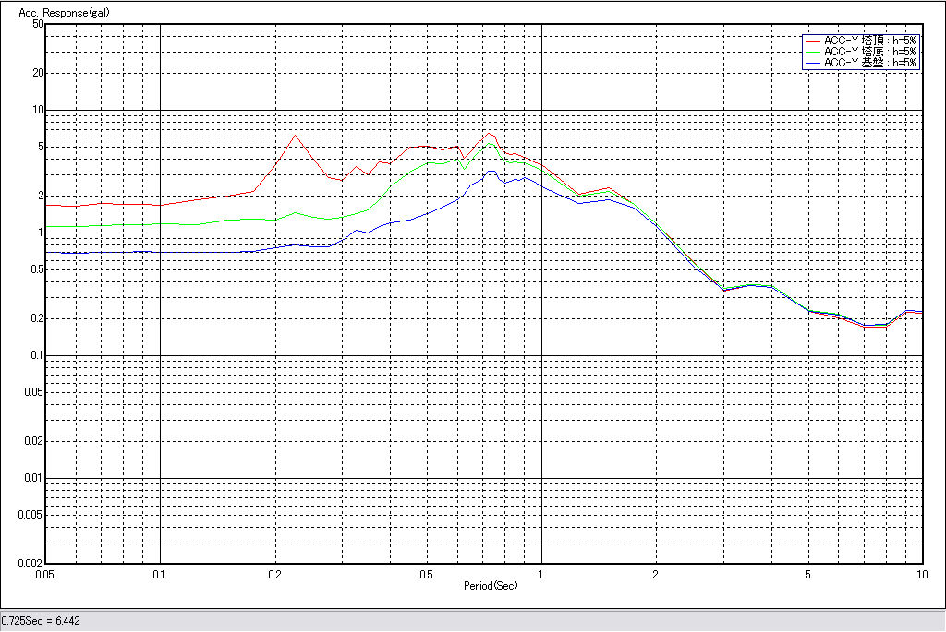946x632 pixels.
Task: Click the x-axis tick label 10
Action: pos(920,574)
